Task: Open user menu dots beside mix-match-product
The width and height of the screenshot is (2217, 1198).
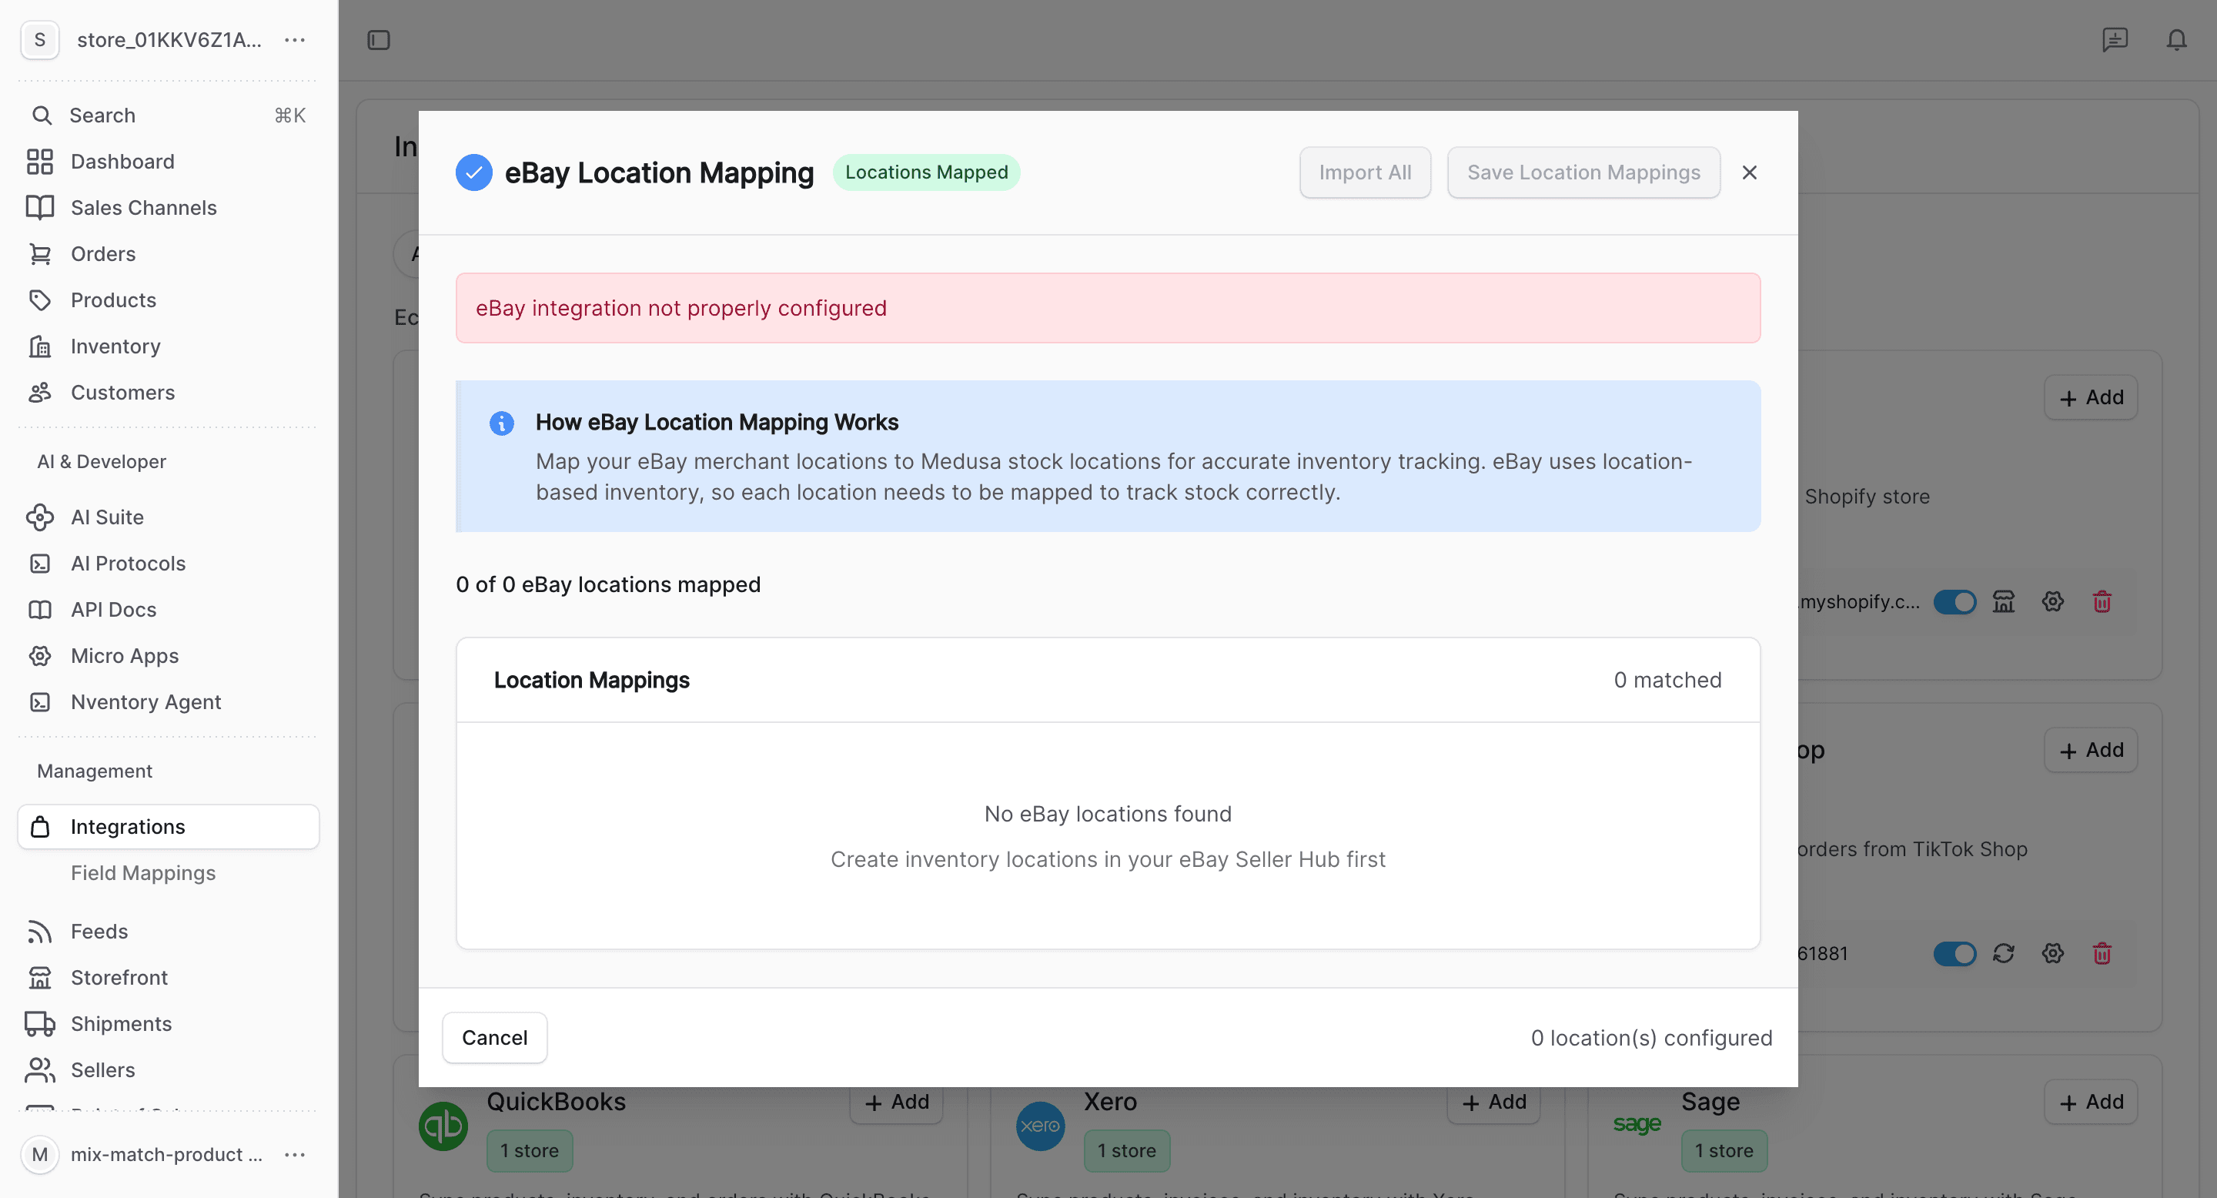Action: click(x=295, y=1154)
